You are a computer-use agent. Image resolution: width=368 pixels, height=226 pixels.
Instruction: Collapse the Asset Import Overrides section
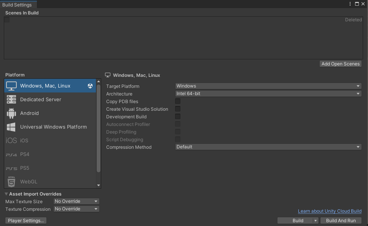click(x=6, y=194)
